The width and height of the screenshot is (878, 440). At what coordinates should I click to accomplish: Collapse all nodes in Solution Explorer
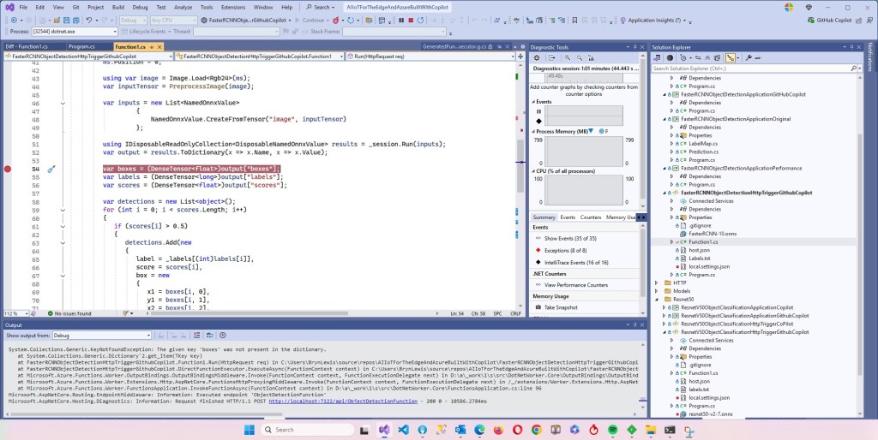point(708,57)
